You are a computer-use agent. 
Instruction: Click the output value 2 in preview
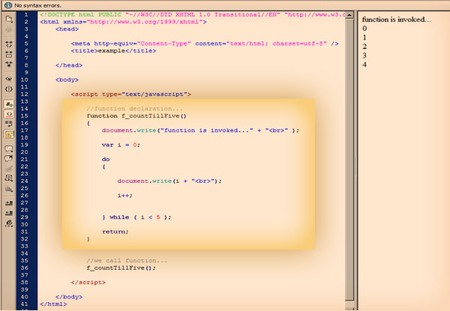point(364,46)
